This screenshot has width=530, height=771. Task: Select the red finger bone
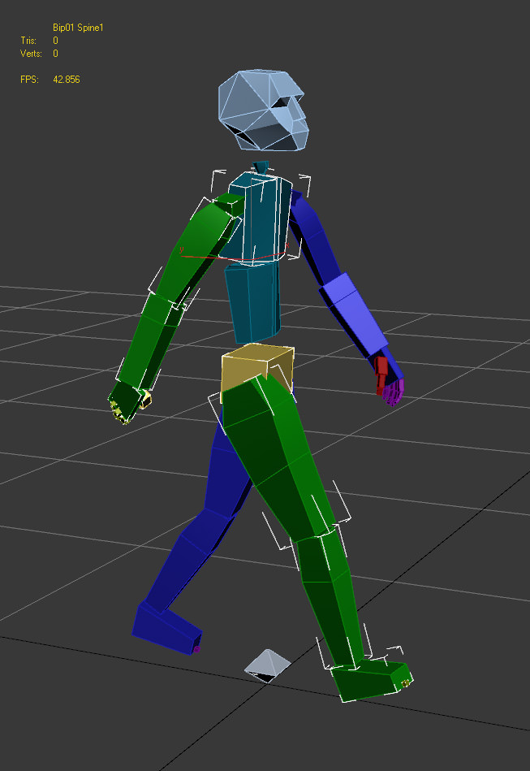[x=381, y=375]
